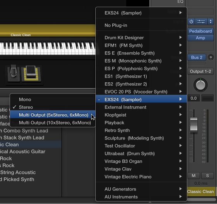Select the Mono output option
The image size is (217, 204).
click(x=53, y=99)
